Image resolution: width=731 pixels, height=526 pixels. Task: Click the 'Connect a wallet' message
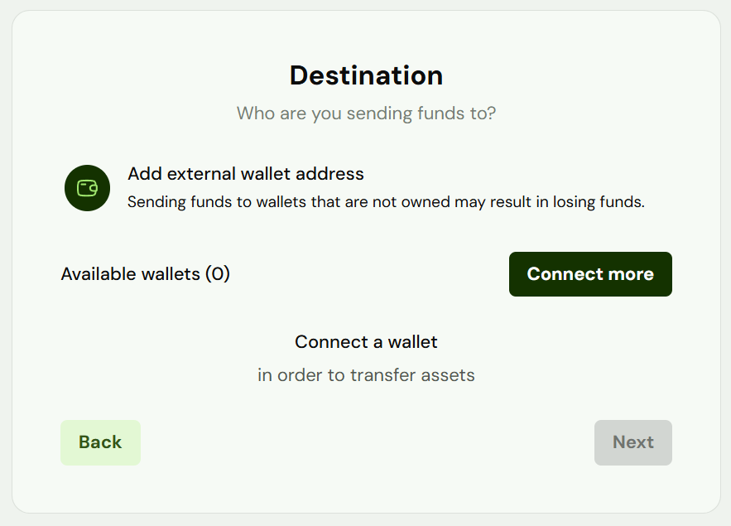pyautogui.click(x=366, y=342)
